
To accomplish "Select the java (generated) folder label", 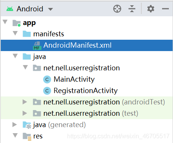I will (59, 125).
